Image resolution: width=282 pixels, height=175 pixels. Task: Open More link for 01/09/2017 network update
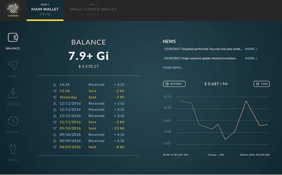(x=251, y=58)
